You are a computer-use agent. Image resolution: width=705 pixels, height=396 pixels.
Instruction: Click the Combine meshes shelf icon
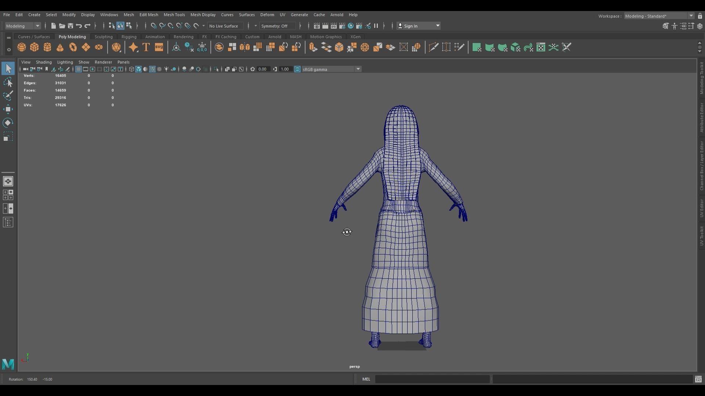[219, 47]
